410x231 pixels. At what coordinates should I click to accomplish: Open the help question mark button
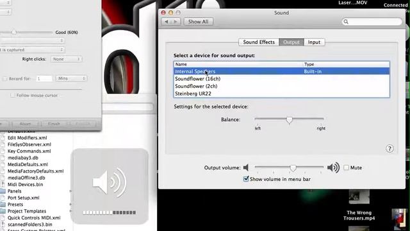[389, 149]
